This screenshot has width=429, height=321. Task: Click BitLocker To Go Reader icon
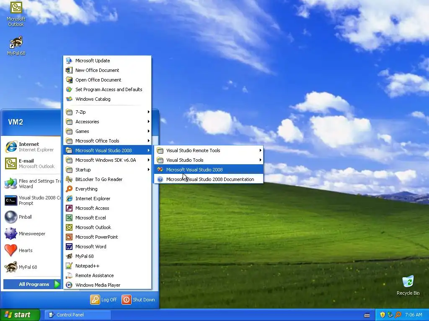[x=69, y=179]
